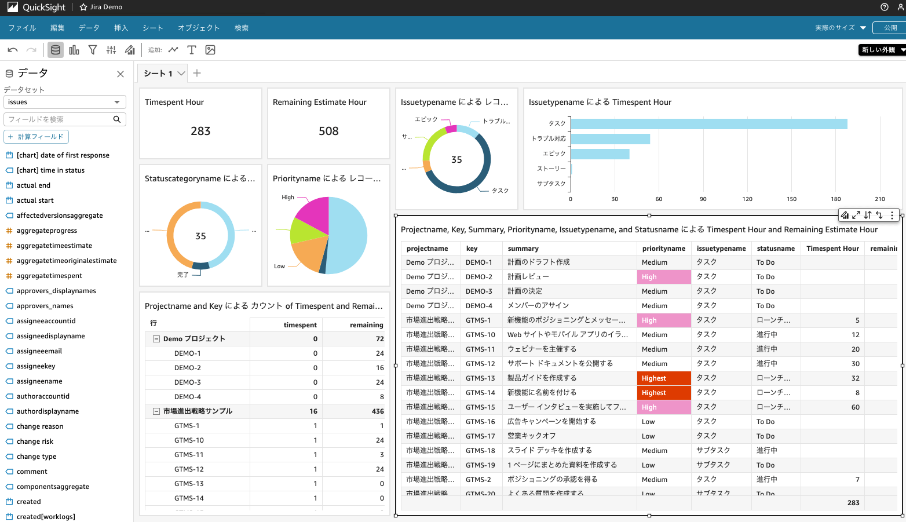Open the parameters sliders pane
The width and height of the screenshot is (906, 522).
pos(111,50)
